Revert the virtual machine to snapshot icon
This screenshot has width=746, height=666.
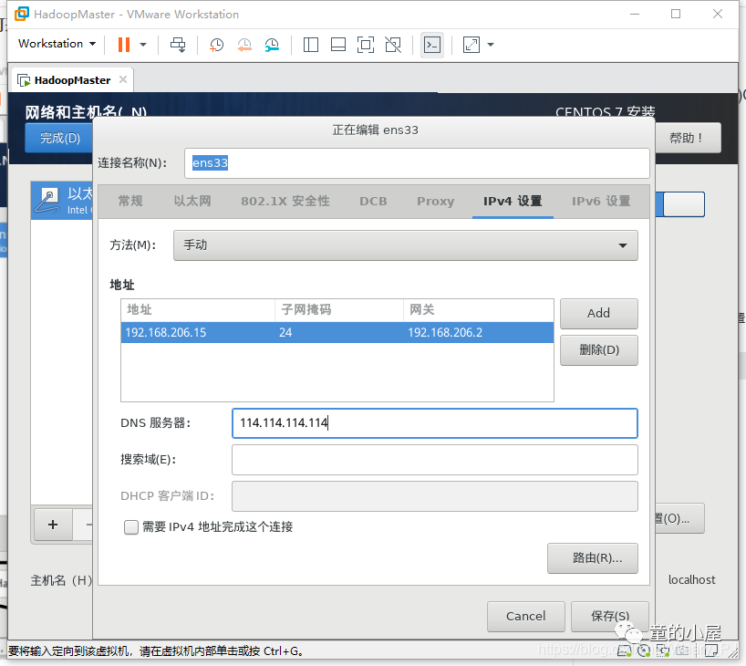[244, 45]
